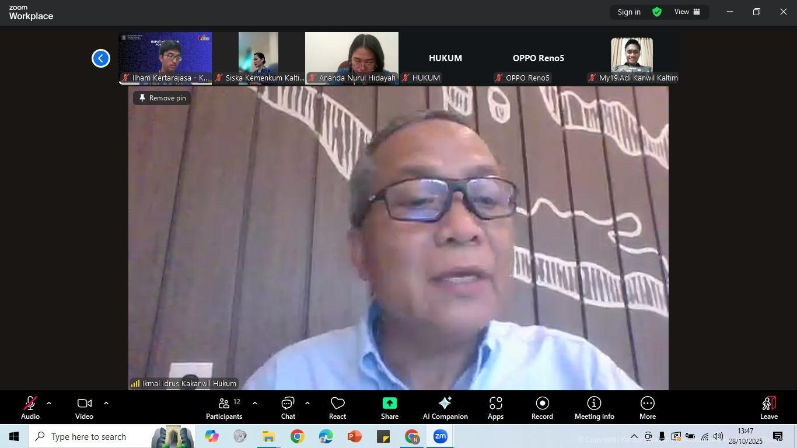Open AI Companion panel
The height and width of the screenshot is (448, 797).
click(445, 408)
